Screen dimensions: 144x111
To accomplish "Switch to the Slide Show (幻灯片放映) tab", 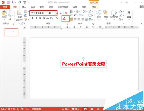I will pyautogui.click(x=63, y=7).
